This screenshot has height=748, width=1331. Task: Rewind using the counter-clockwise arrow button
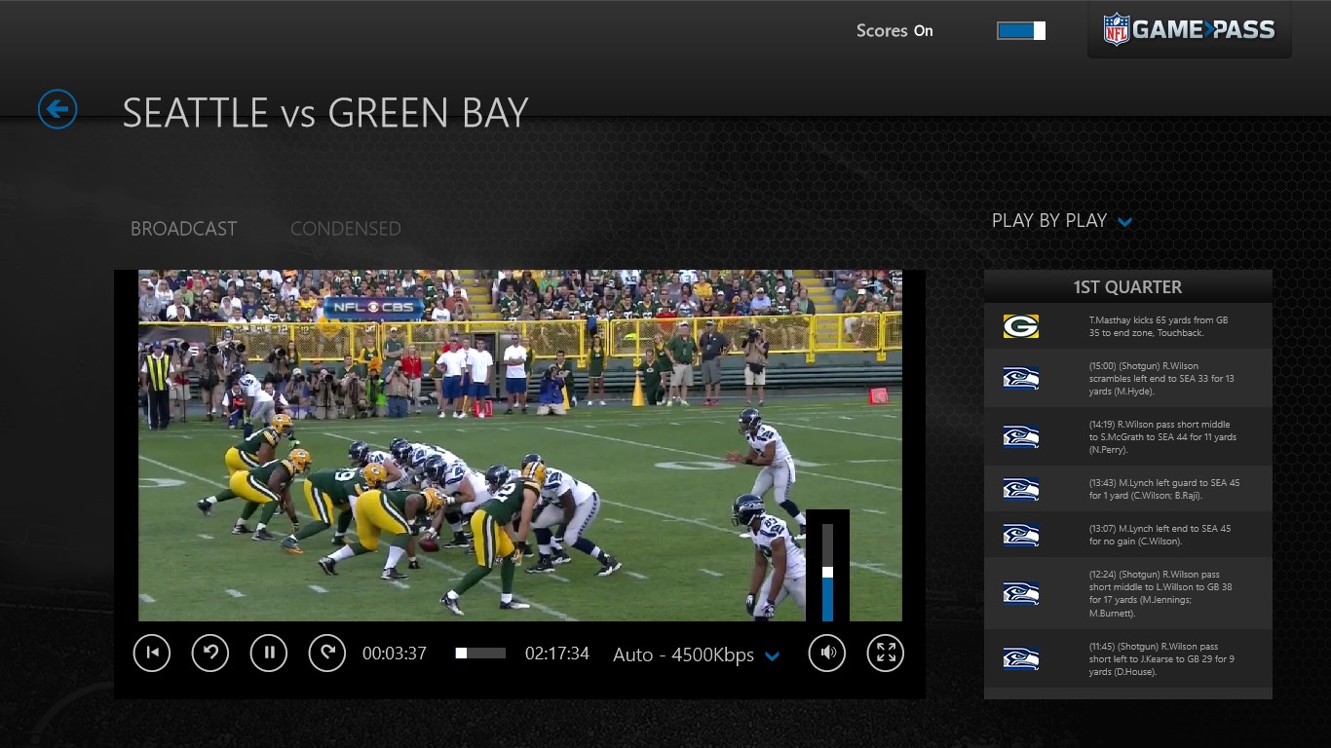tap(210, 654)
